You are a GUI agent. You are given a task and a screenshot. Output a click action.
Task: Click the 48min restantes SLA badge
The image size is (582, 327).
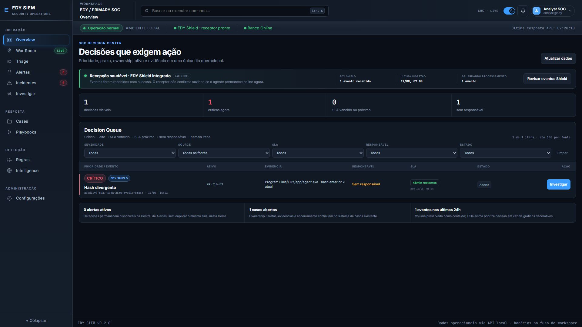point(425,183)
